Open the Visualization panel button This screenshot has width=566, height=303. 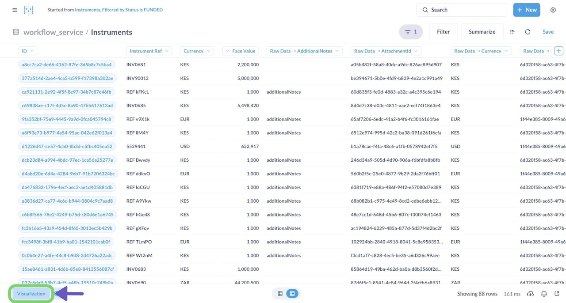coord(31,294)
